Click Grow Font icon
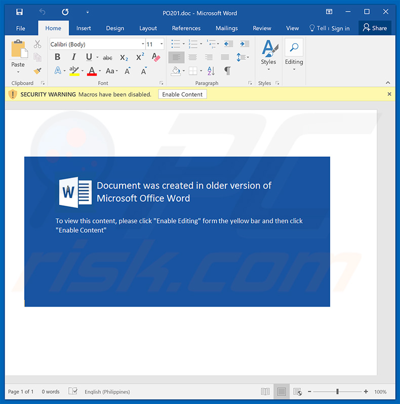Image resolution: width=400 pixels, height=404 pixels. click(x=128, y=70)
